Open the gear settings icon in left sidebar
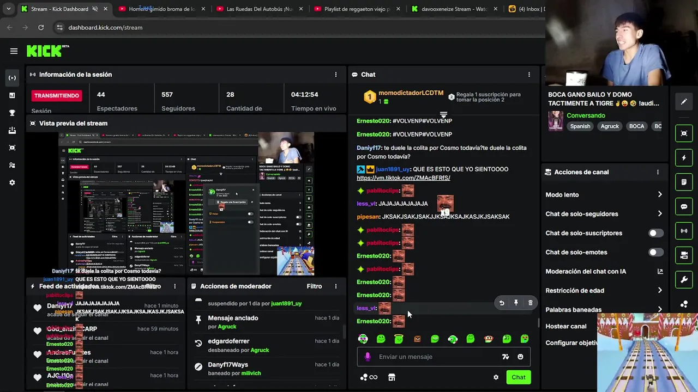The width and height of the screenshot is (698, 392). point(12,182)
